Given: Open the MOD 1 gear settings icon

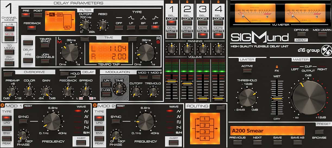Looking at the screenshot, I should tap(2, 105).
